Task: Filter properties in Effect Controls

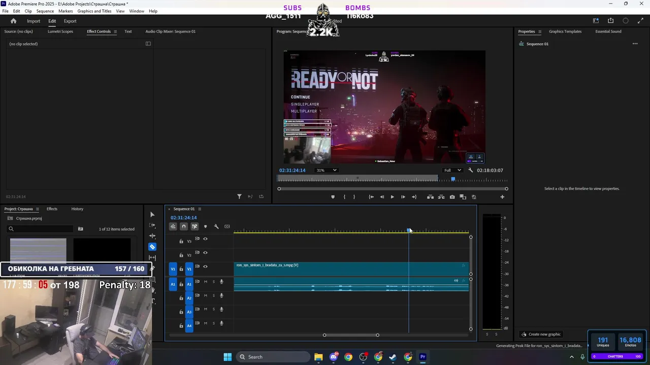Action: point(239,196)
